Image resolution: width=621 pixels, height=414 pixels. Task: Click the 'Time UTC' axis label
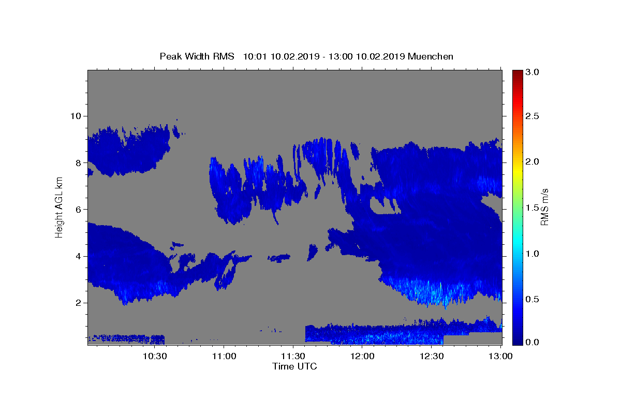[294, 366]
